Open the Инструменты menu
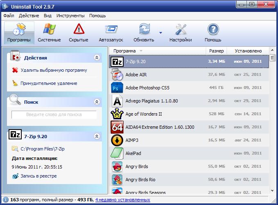This screenshot has height=205, width=278. click(70, 16)
